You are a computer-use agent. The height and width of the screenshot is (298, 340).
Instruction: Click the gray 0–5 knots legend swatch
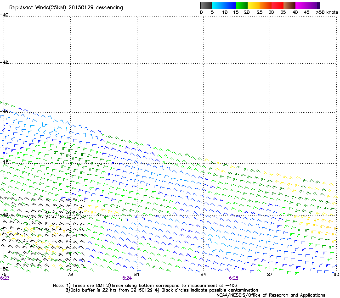point(206,6)
